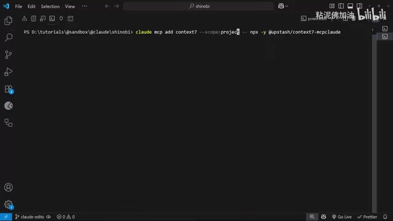This screenshot has width=393, height=221.
Task: Show errors and warnings count in status bar
Action: (x=66, y=217)
